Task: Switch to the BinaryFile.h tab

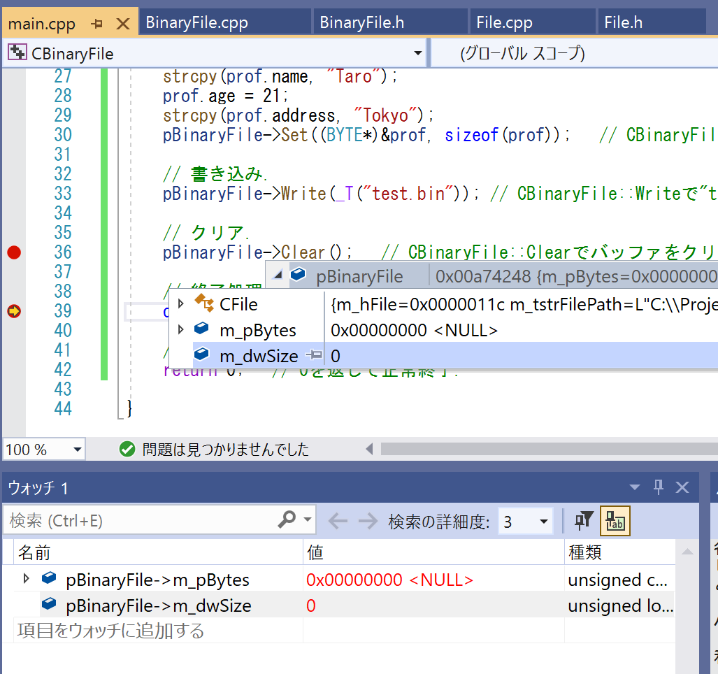Action: (x=391, y=22)
